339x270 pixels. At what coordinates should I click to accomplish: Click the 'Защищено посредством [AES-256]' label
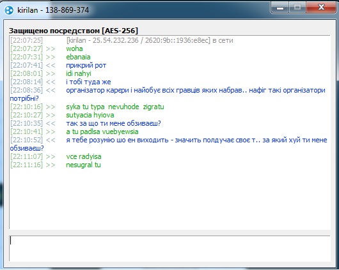74,31
